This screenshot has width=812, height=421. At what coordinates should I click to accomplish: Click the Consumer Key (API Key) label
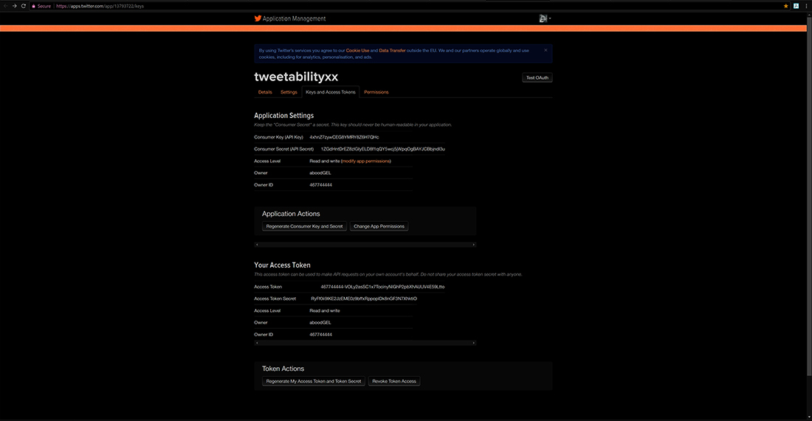[x=278, y=137]
